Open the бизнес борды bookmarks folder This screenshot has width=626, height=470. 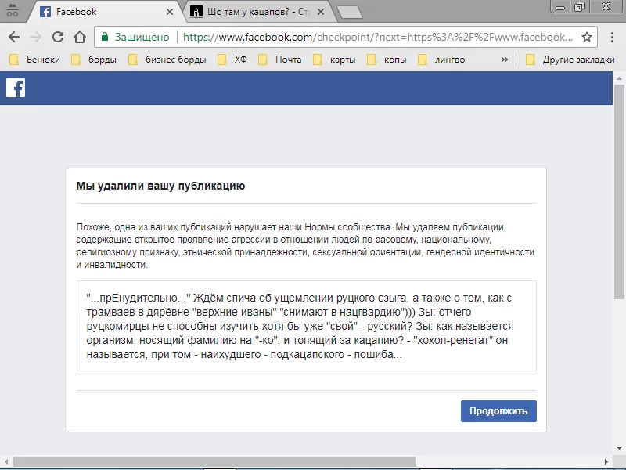tap(167, 60)
